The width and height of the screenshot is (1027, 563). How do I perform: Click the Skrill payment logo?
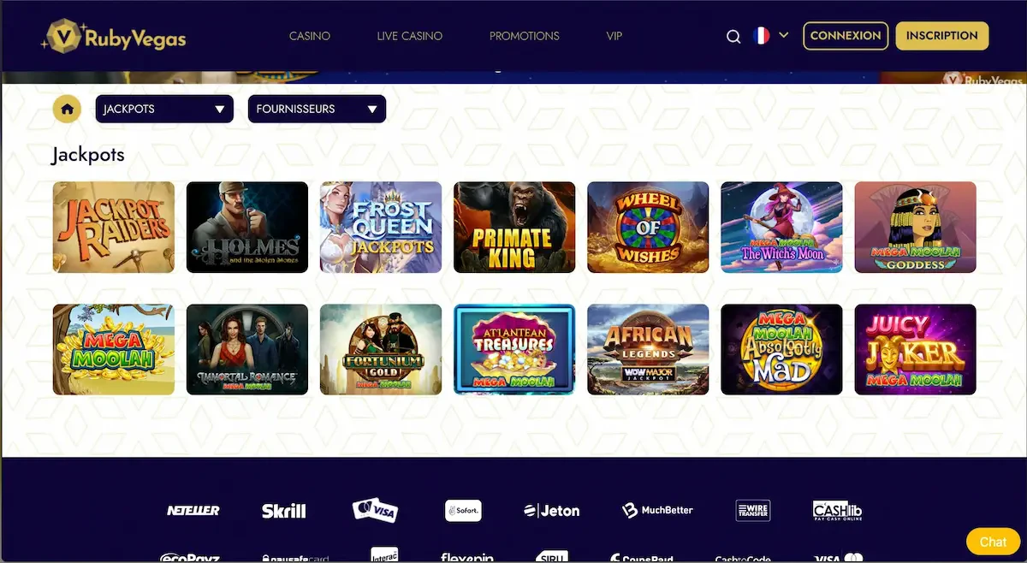click(283, 511)
